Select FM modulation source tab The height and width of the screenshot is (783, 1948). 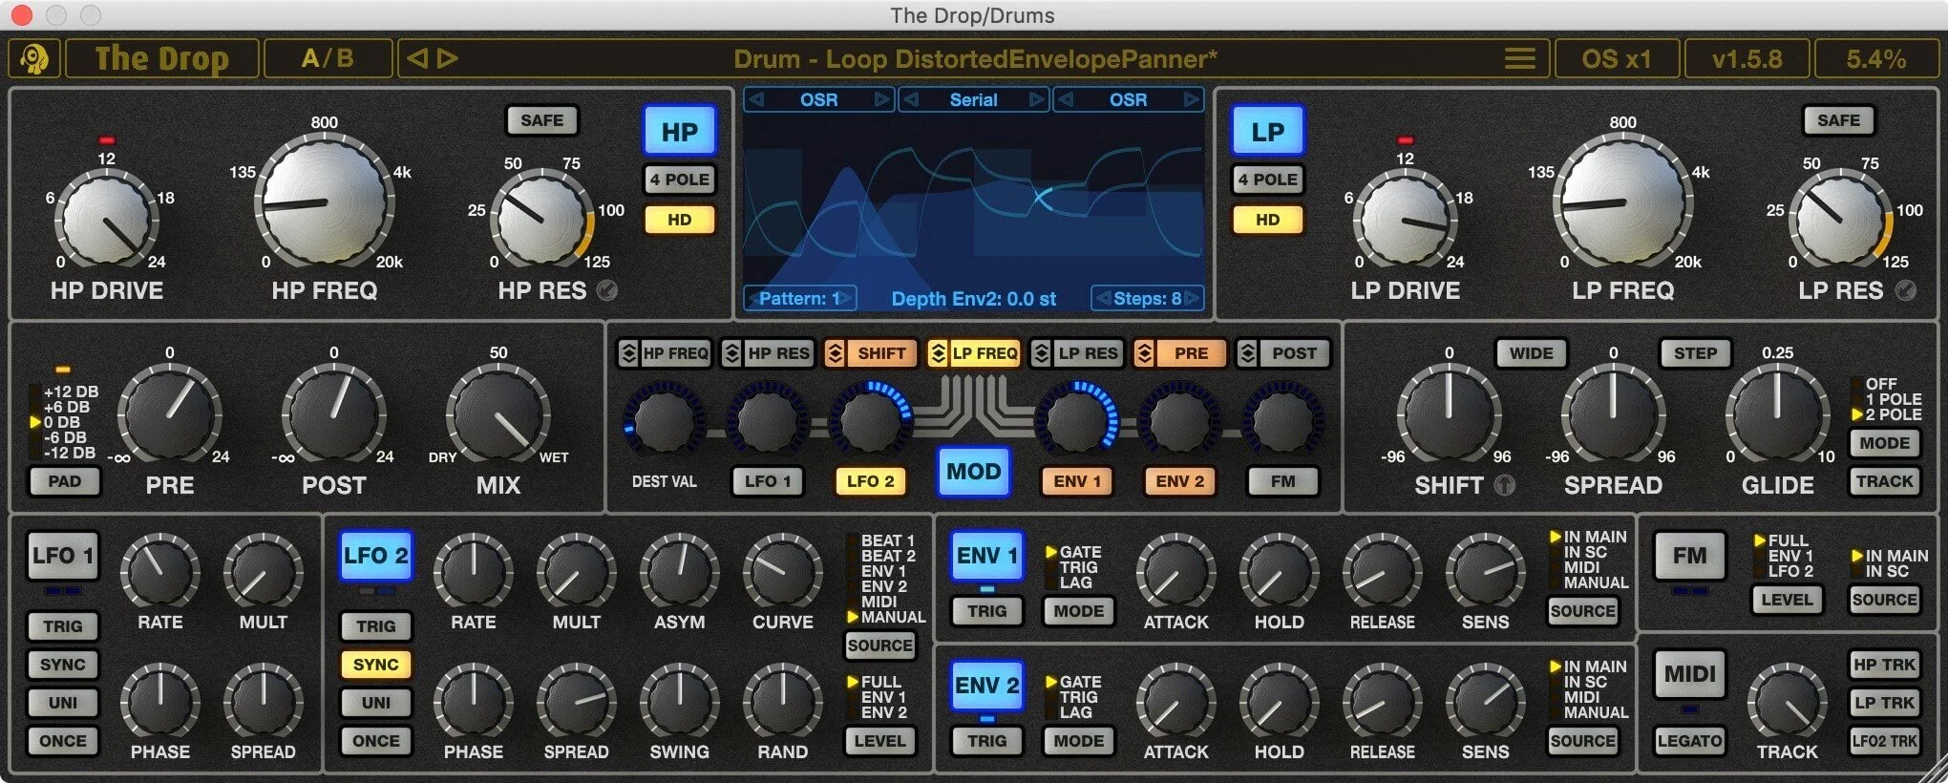pyautogui.click(x=1282, y=481)
